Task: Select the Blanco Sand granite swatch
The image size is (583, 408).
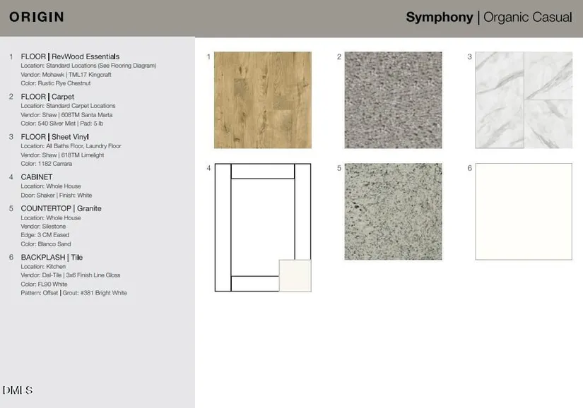Action: [393, 212]
